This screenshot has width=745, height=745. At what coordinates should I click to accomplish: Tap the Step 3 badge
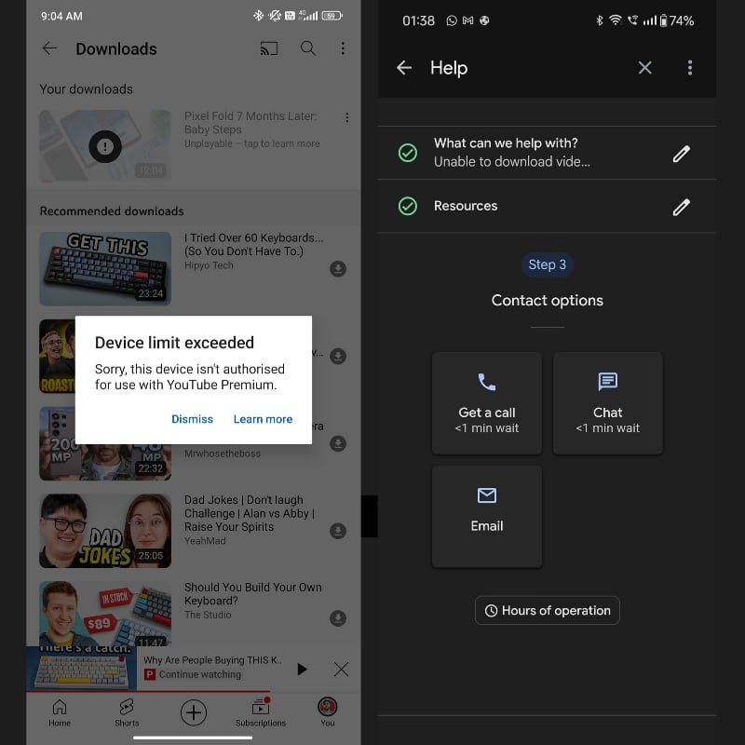click(x=548, y=264)
